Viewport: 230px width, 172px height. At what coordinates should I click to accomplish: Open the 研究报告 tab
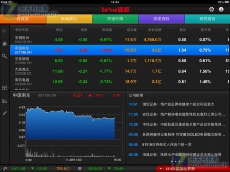pyautogui.click(x=207, y=19)
